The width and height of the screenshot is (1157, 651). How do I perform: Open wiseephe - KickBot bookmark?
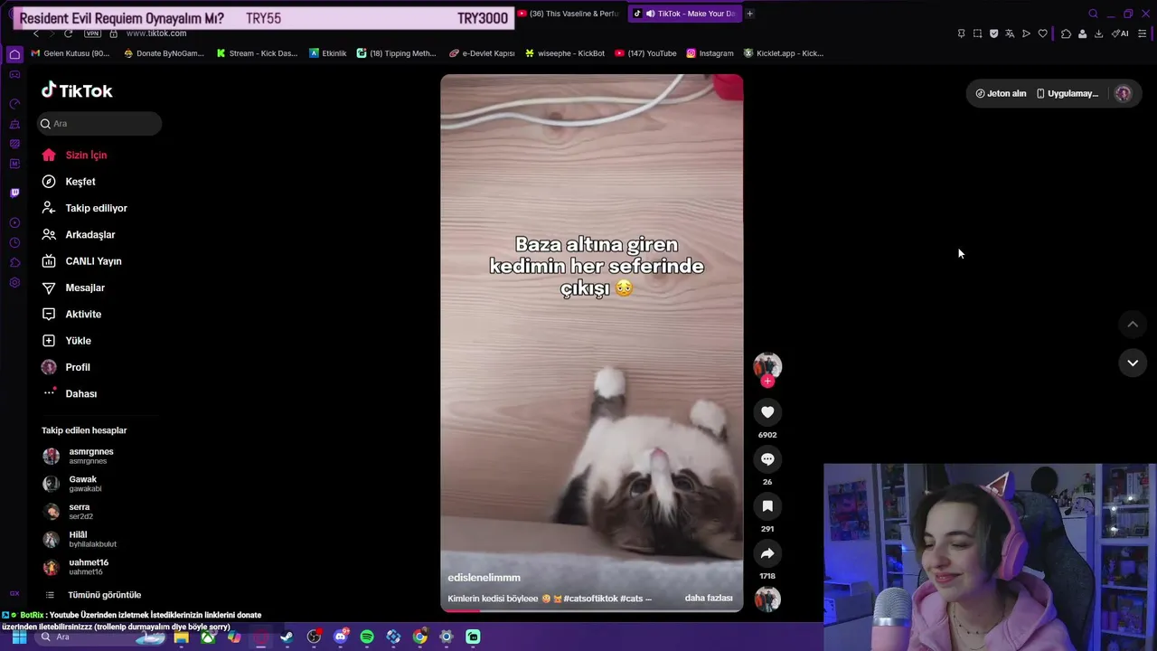coord(565,53)
